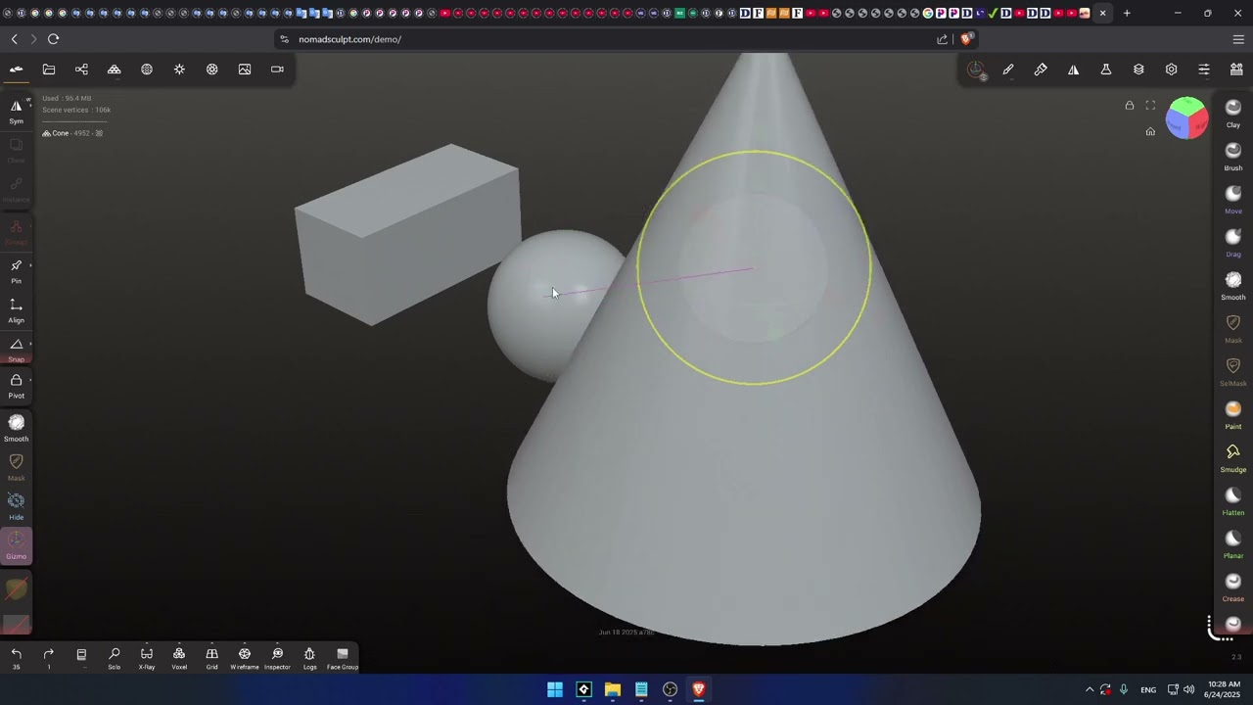Open the Windows Start menu
Viewport: 1253px width, 705px height.
coord(555,689)
